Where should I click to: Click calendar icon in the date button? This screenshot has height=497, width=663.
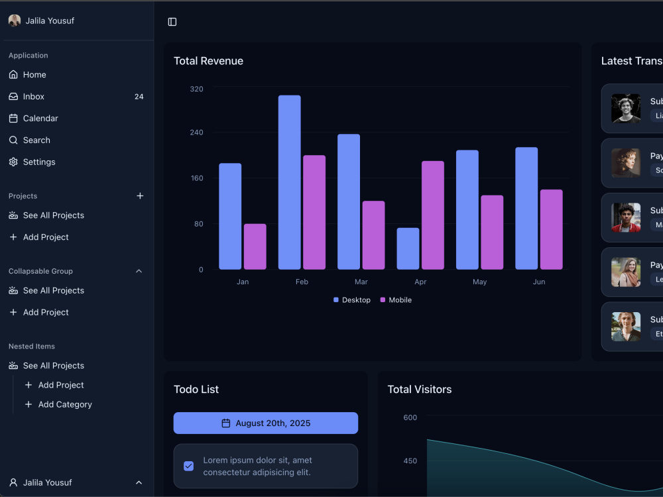226,423
